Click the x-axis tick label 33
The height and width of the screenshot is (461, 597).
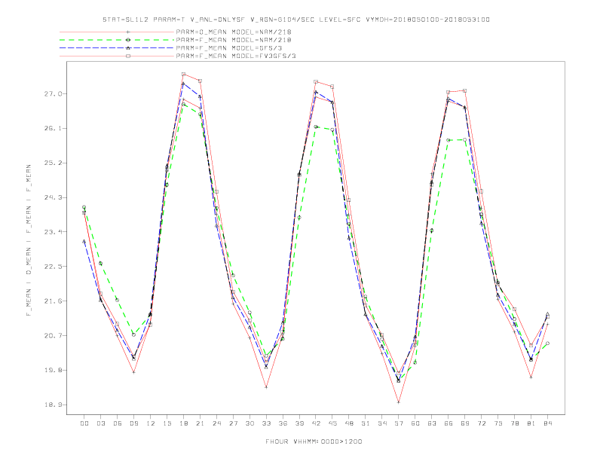coord(266,423)
